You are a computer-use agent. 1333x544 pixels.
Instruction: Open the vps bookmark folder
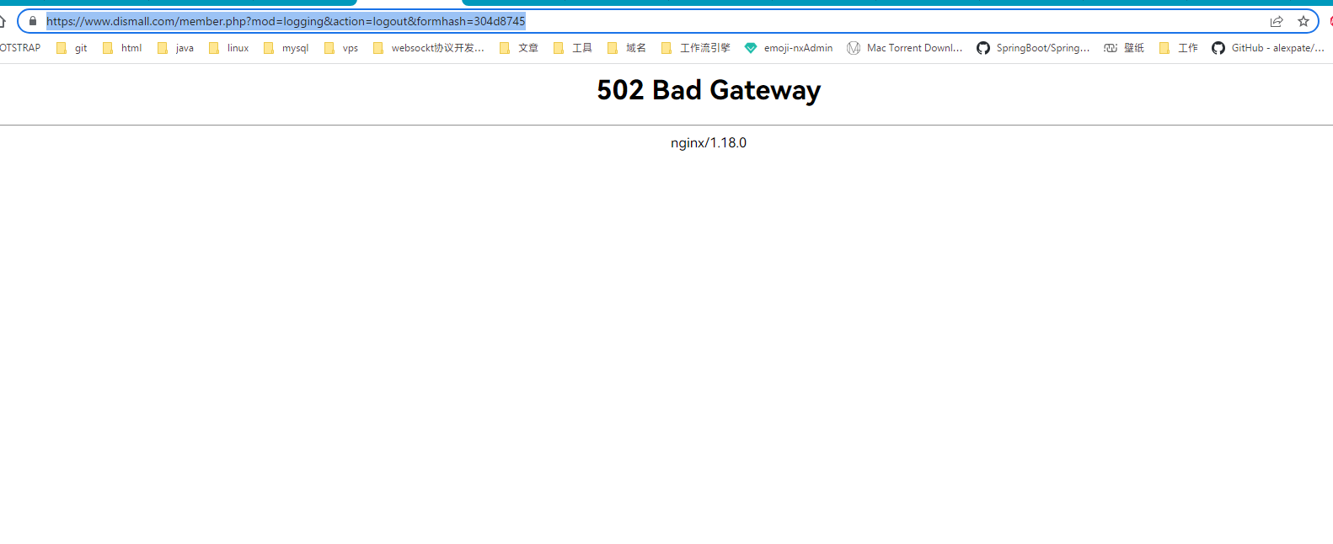click(341, 48)
